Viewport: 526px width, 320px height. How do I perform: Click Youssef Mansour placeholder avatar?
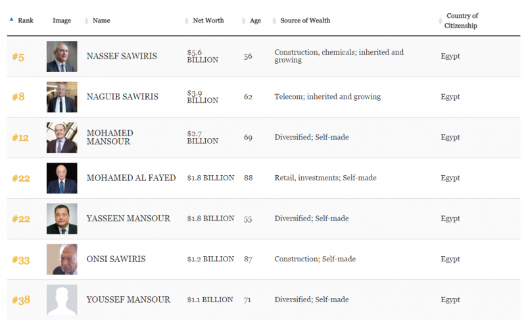point(62,300)
